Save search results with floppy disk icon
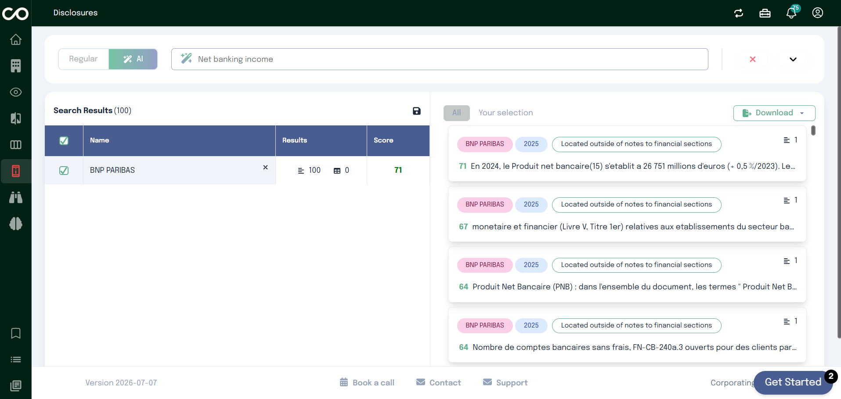841x399 pixels. pos(417,111)
